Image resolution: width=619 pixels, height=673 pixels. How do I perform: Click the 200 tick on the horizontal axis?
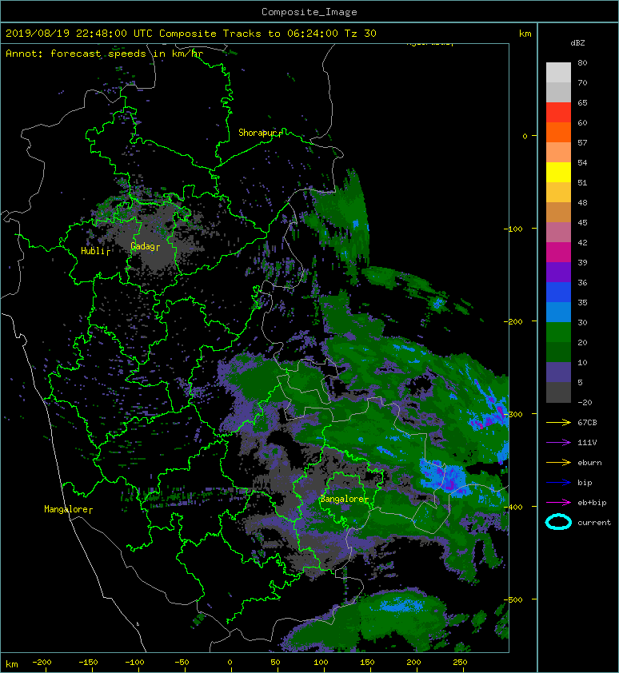click(x=413, y=663)
